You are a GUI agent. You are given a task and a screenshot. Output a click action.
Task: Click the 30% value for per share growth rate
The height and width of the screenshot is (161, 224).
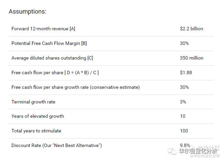pos(184,87)
